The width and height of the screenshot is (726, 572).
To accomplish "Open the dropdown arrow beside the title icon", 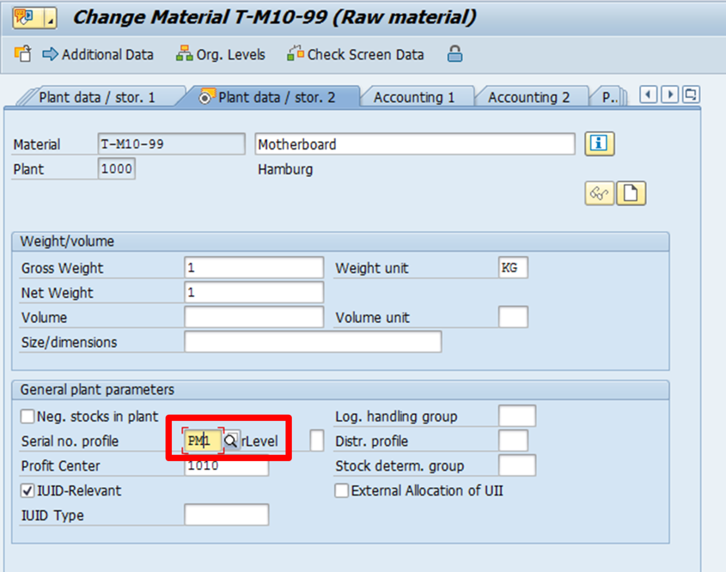I will tap(50, 18).
